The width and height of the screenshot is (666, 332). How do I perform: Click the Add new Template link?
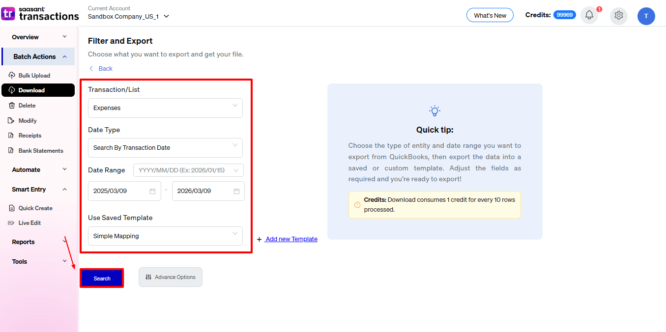[291, 239]
